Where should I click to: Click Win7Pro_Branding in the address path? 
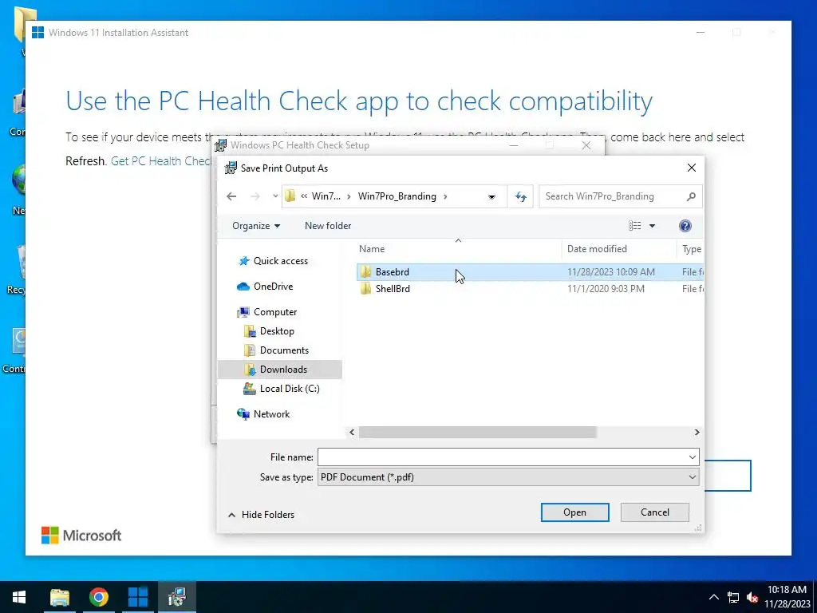397,196
